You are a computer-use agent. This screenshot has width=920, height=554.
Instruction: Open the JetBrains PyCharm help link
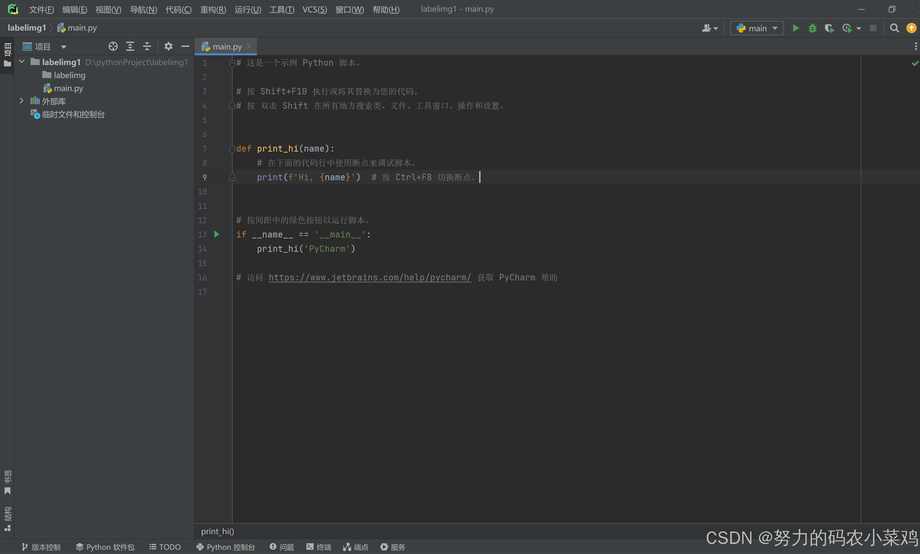click(x=370, y=277)
